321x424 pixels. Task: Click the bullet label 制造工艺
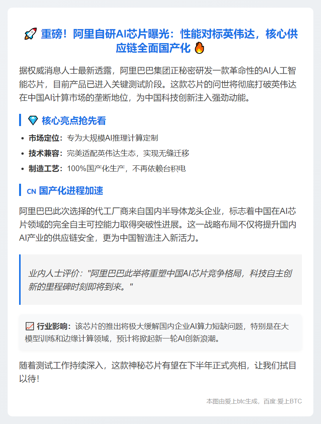[44, 169]
